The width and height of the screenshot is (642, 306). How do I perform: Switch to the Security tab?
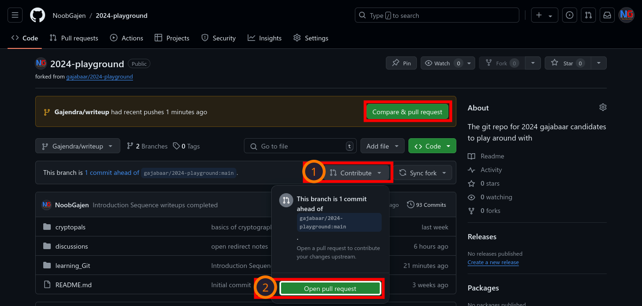(219, 38)
